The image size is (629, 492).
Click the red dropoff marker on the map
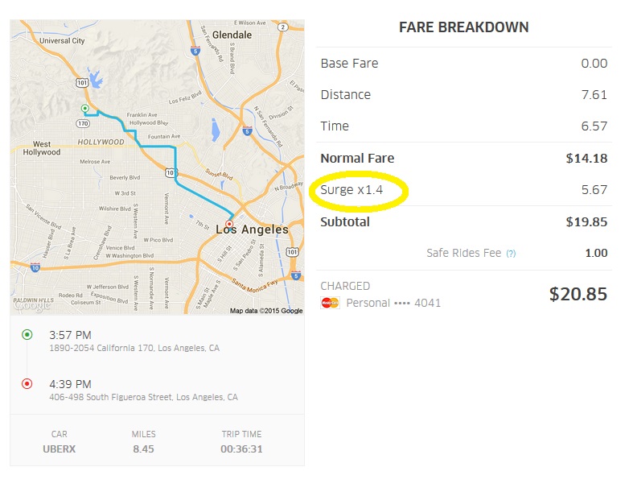tap(229, 224)
